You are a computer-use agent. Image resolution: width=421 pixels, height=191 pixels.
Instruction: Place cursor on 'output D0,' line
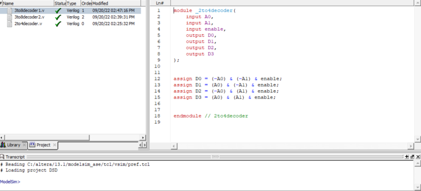pyautogui.click(x=201, y=35)
